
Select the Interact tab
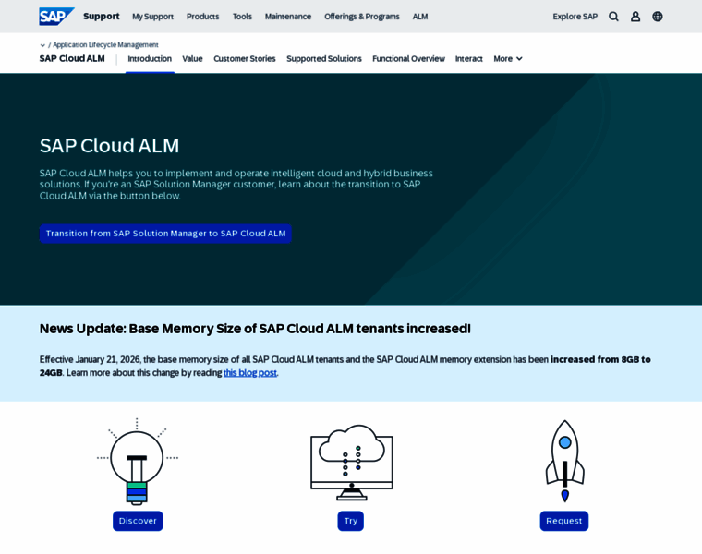(x=468, y=58)
